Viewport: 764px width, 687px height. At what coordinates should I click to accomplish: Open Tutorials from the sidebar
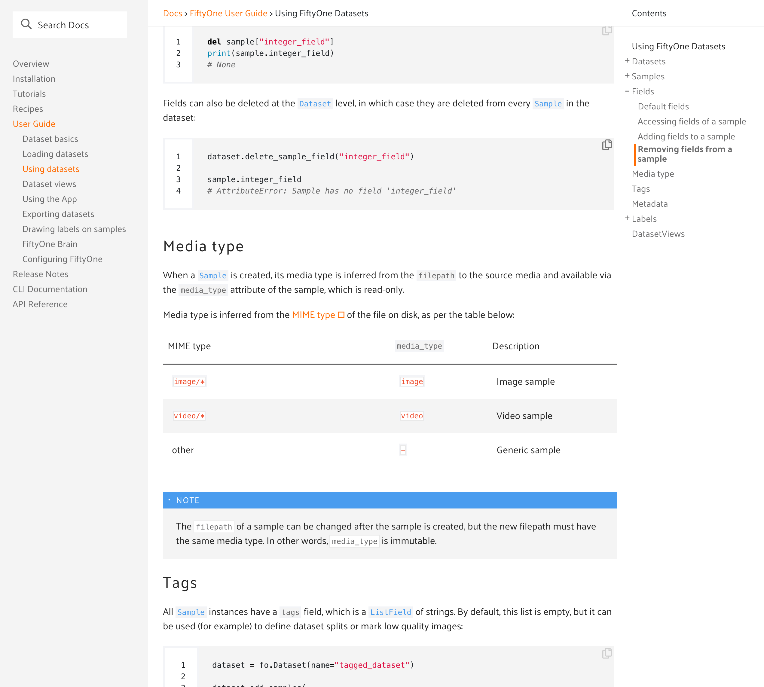(x=29, y=93)
